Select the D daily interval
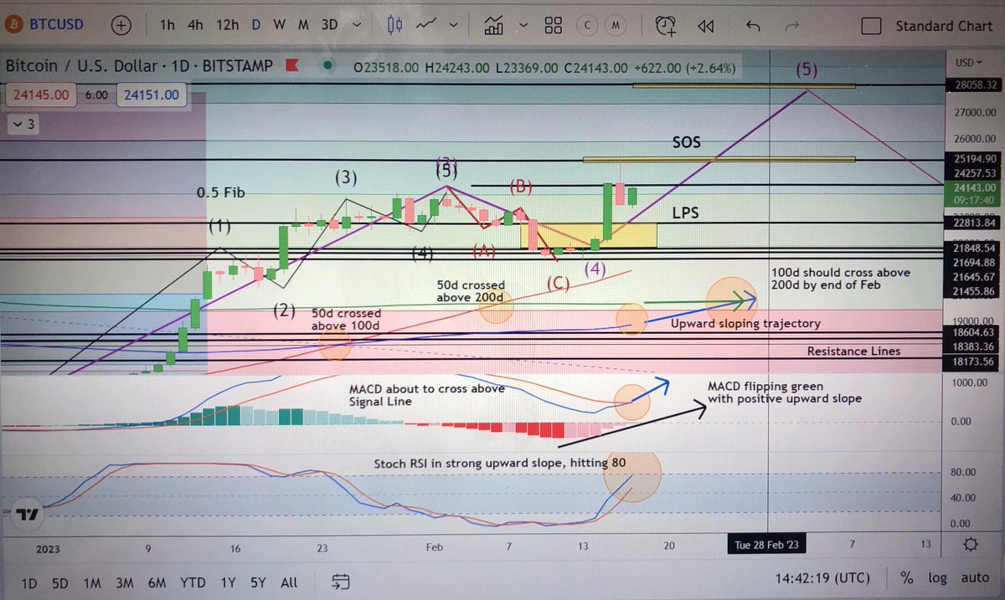 (255, 25)
